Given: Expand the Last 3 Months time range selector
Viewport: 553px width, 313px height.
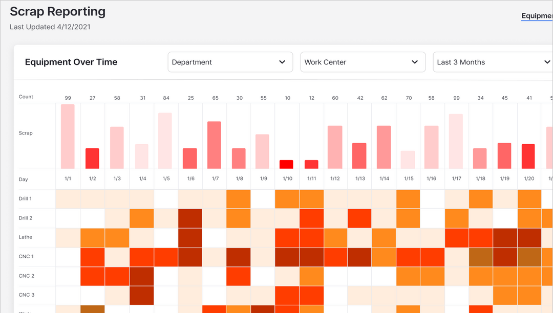Looking at the screenshot, I should click(492, 62).
